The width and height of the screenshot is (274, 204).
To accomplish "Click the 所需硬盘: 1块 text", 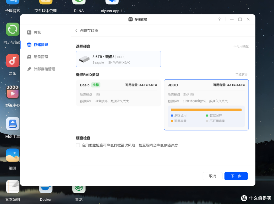I will [x=90, y=95].
